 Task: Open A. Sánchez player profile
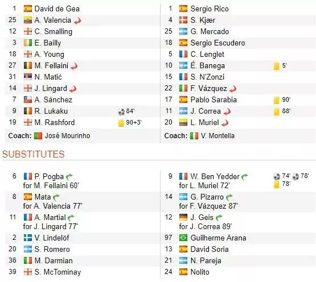54,100
